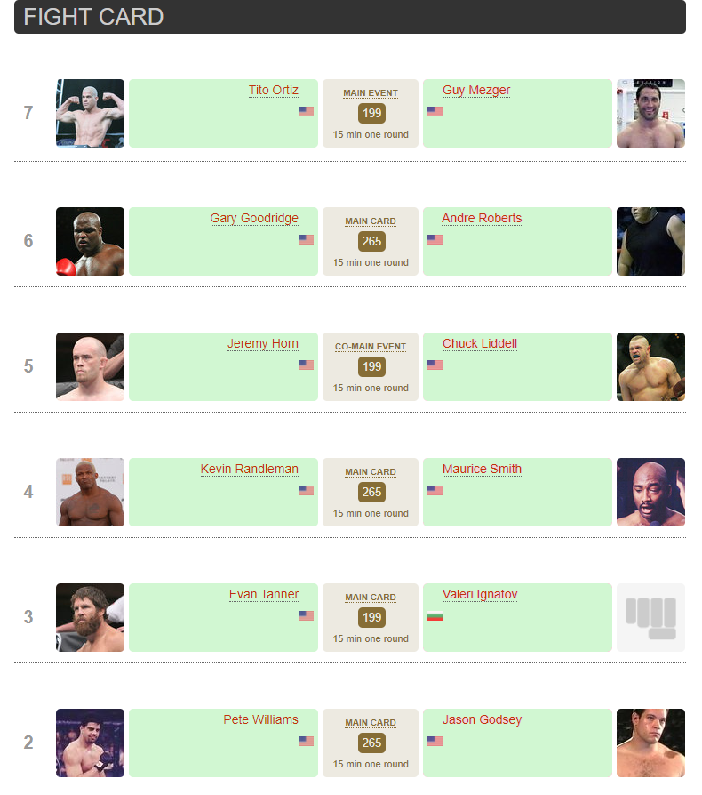The height and width of the screenshot is (795, 702).
Task: Click the Co-Main Event label
Action: [371, 347]
